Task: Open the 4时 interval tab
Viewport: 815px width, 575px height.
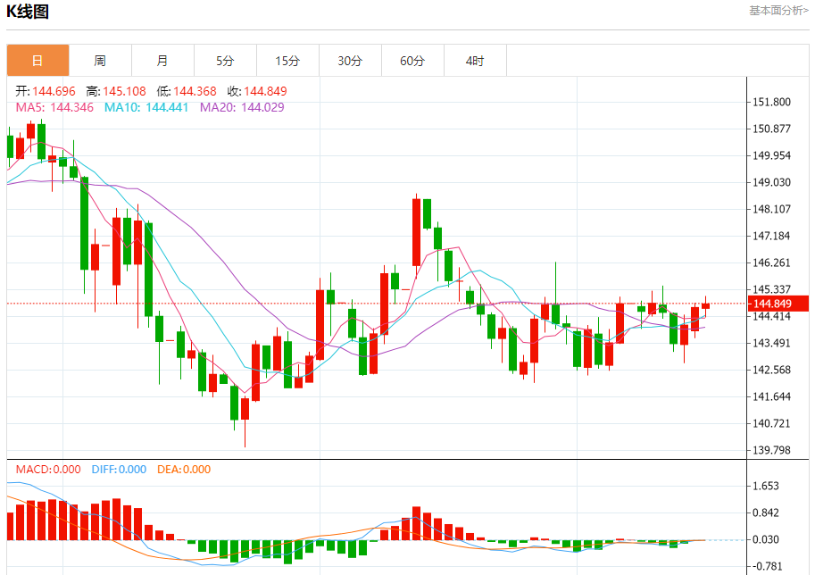Action: pos(475,61)
